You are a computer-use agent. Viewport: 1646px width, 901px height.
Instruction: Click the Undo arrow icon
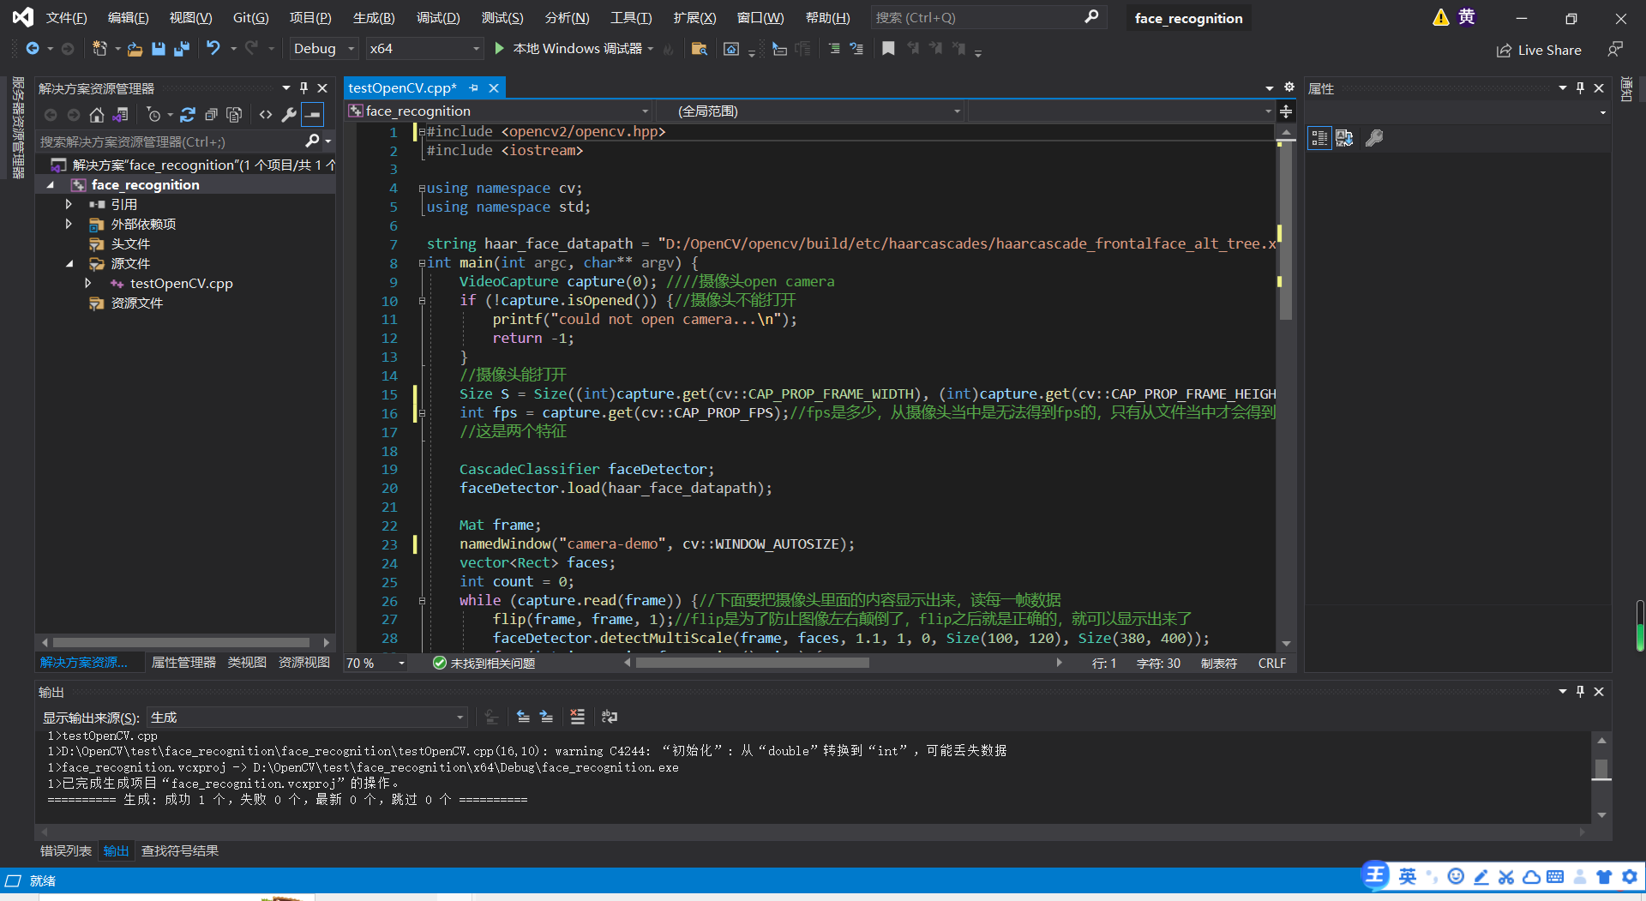coord(213,49)
